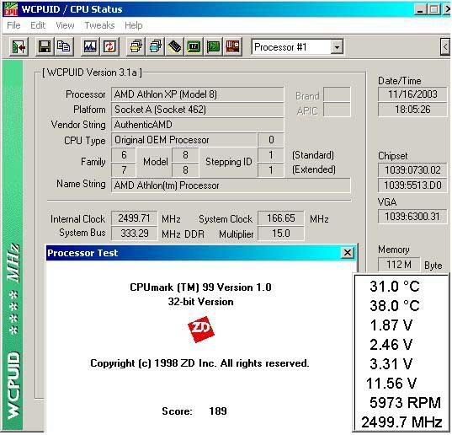Click the 1.87 V voltage reading
Image resolution: width=452 pixels, height=435 pixels.
tap(391, 325)
